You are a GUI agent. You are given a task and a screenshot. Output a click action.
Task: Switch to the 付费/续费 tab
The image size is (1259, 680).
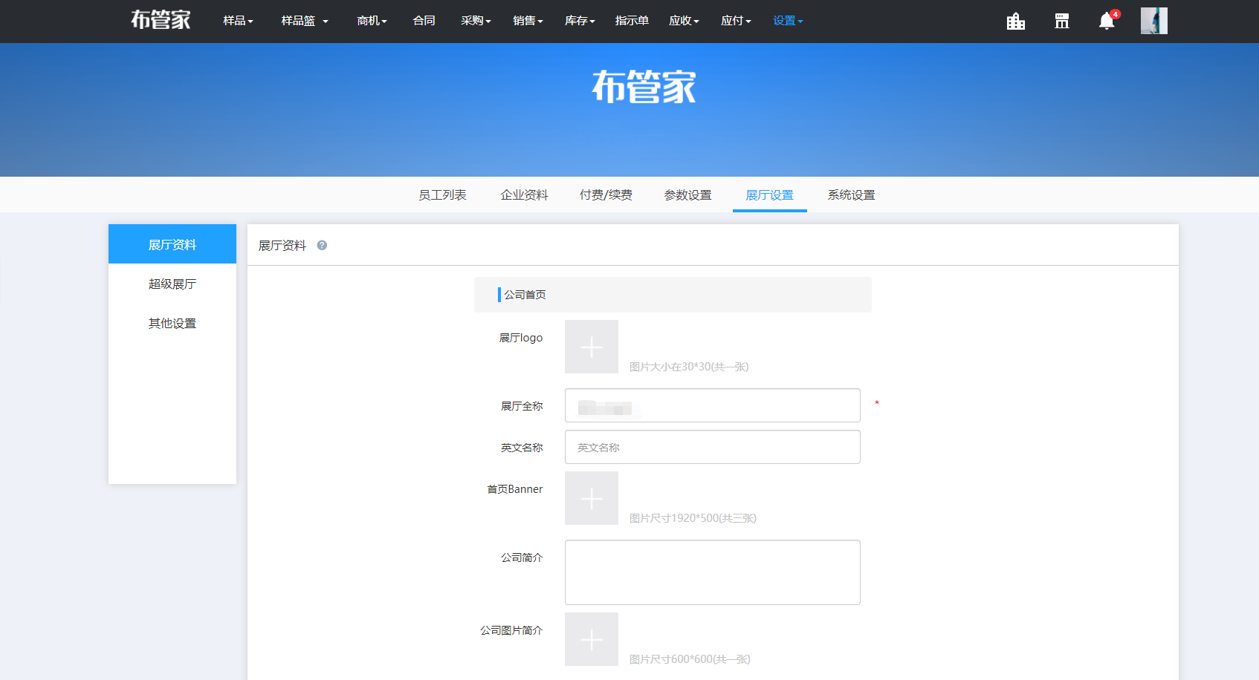pos(606,195)
